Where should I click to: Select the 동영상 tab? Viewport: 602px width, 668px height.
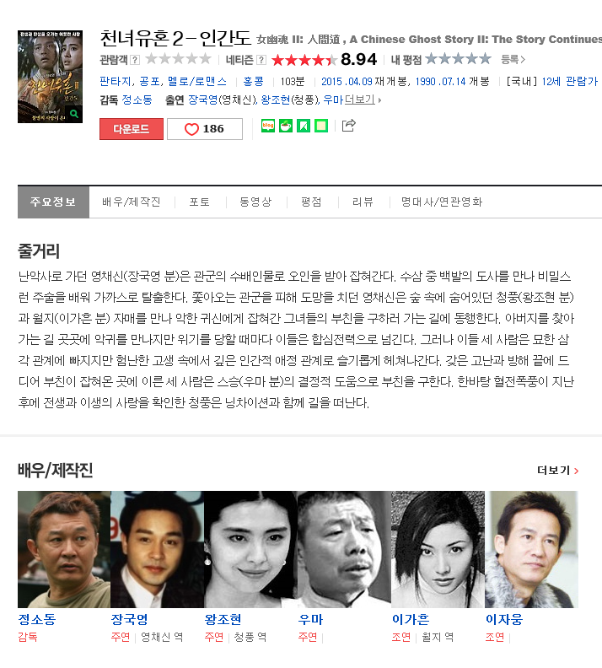255,202
